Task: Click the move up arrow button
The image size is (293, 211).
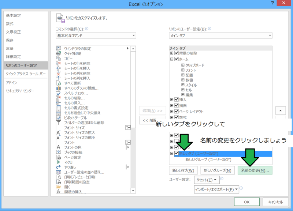Action: tap(281, 111)
